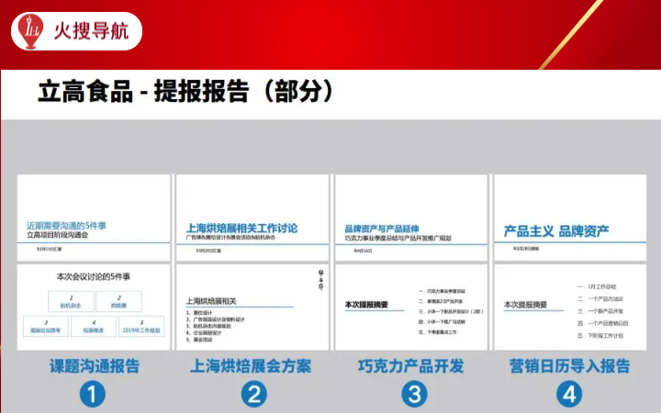
Task: Click the 巧克力产品开发 caption
Action: [411, 366]
